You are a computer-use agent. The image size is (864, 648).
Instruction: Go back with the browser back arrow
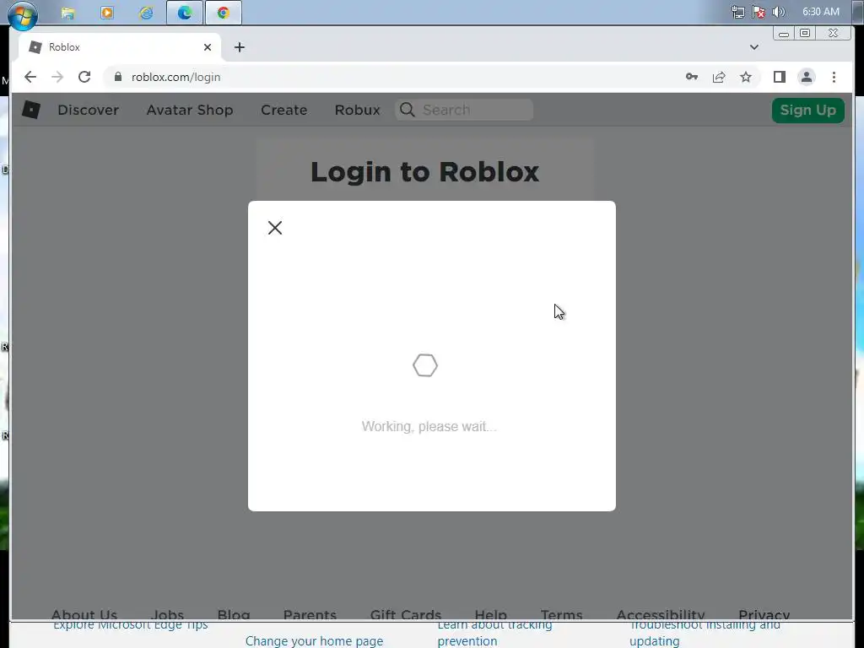(x=30, y=77)
